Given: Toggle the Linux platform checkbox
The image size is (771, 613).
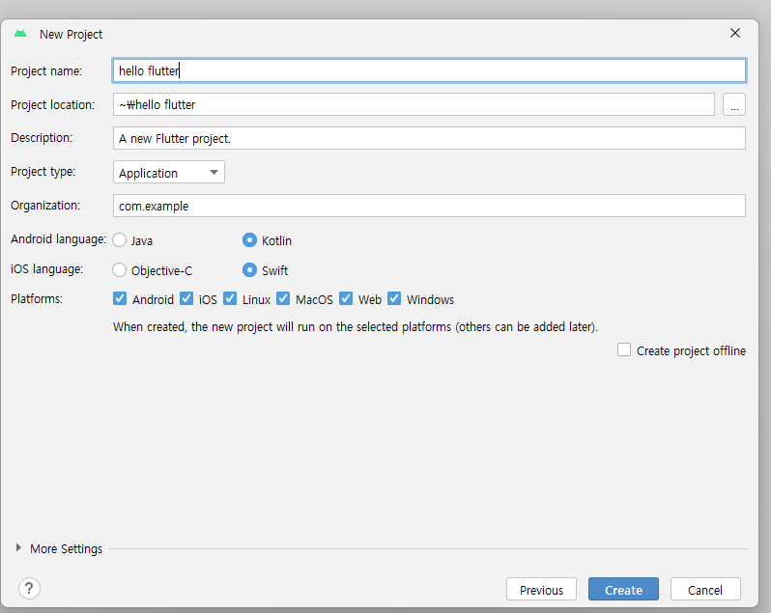Looking at the screenshot, I should [x=230, y=298].
